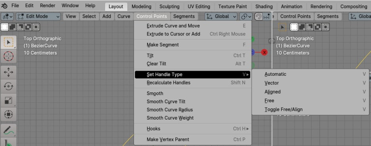Screen dimensions: 371x146
Task: Click the Blender logo icon
Action: tap(5, 6)
